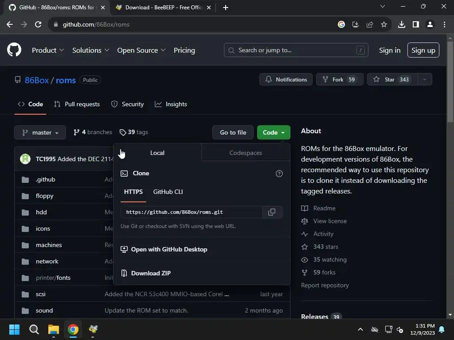The width and height of the screenshot is (454, 340).
Task: Expand the Product menu
Action: 48,50
